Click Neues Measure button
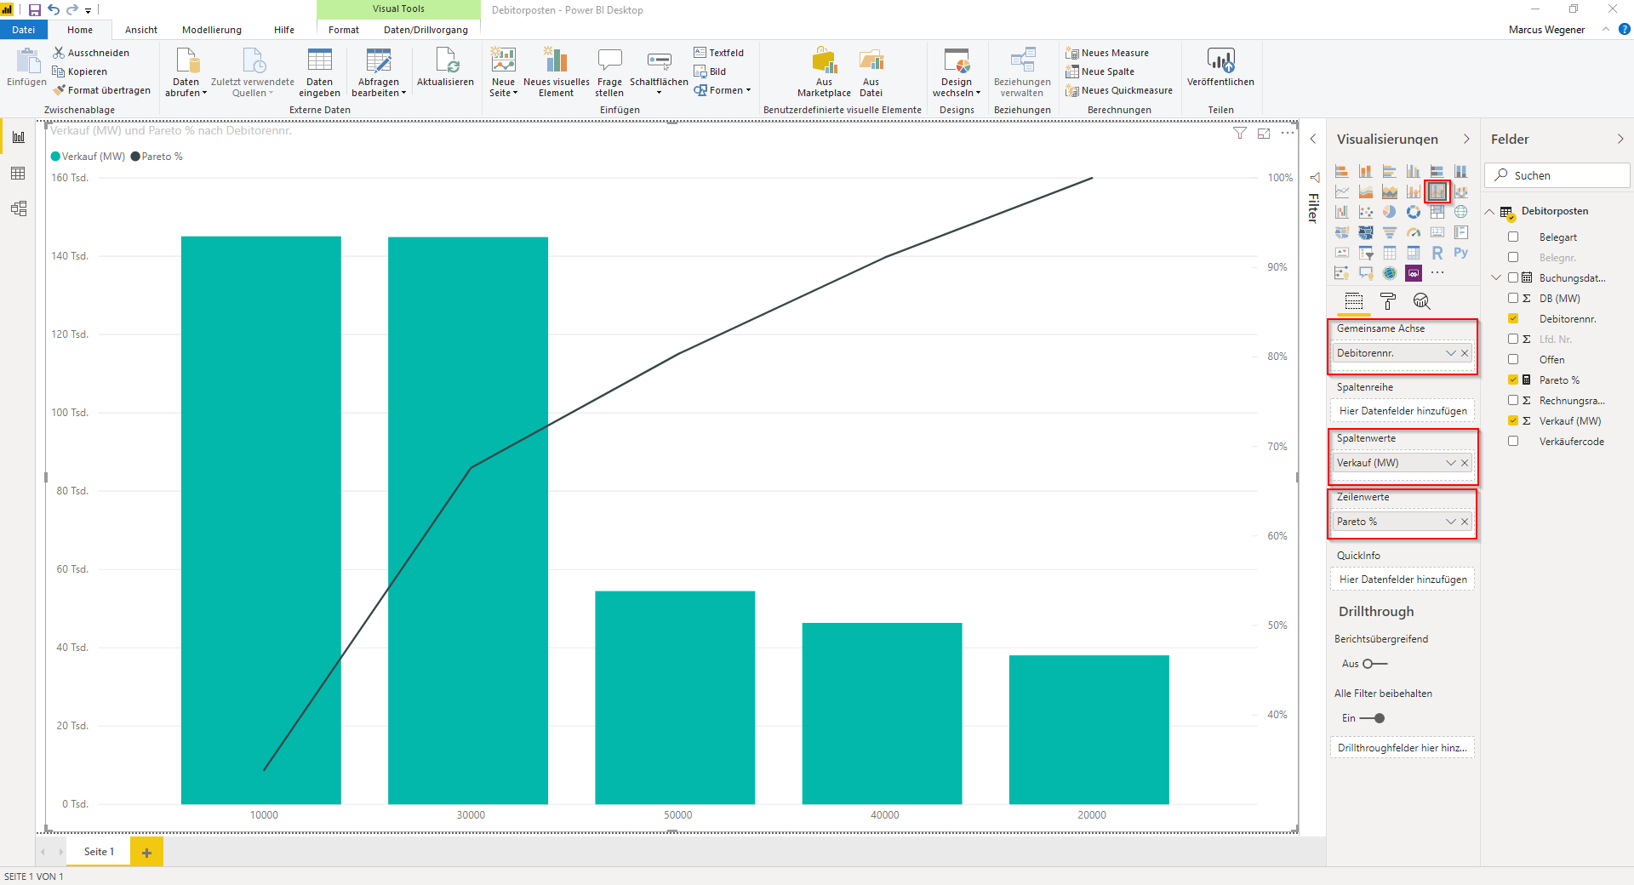 point(1106,53)
